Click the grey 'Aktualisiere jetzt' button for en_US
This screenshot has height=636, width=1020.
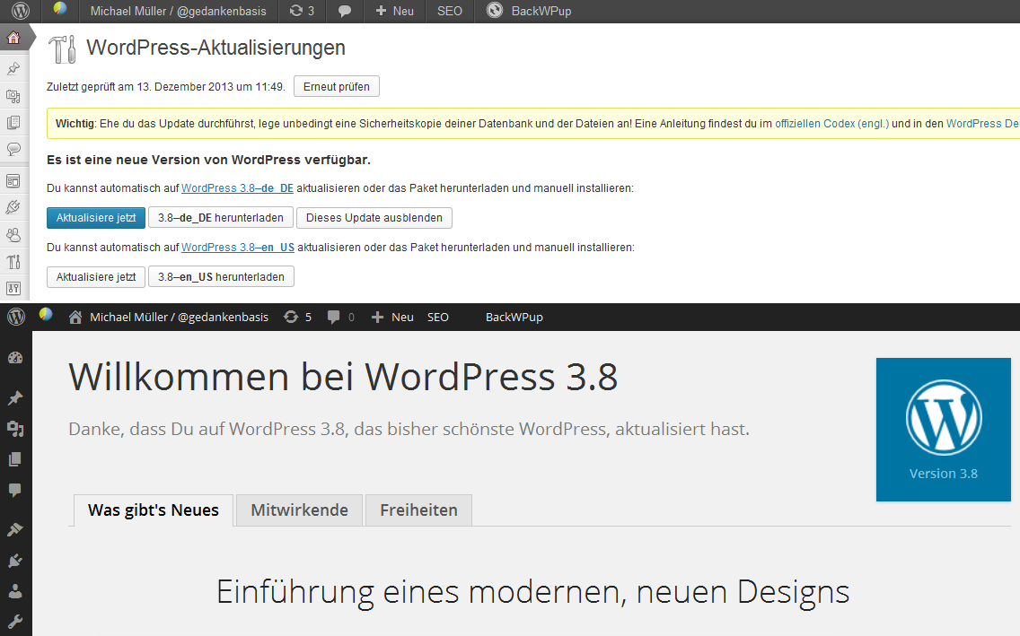click(95, 277)
